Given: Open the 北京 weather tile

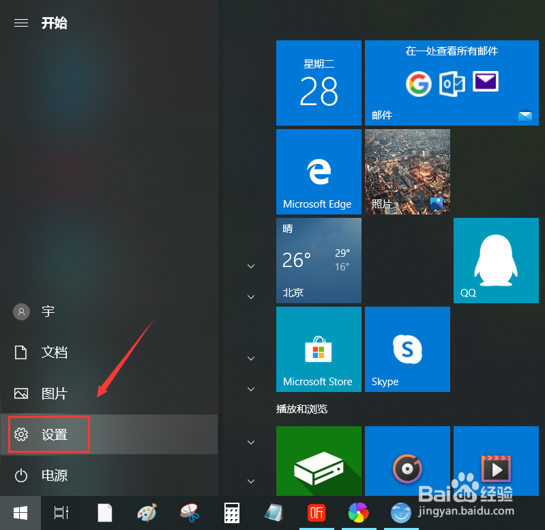Looking at the screenshot, I should [x=319, y=261].
